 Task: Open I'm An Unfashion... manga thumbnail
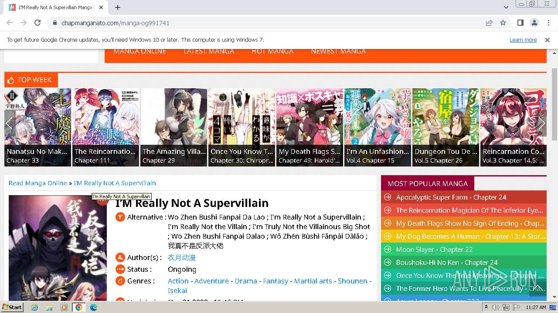coord(378,127)
